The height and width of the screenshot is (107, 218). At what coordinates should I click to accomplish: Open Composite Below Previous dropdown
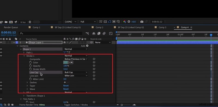click(x=76, y=59)
